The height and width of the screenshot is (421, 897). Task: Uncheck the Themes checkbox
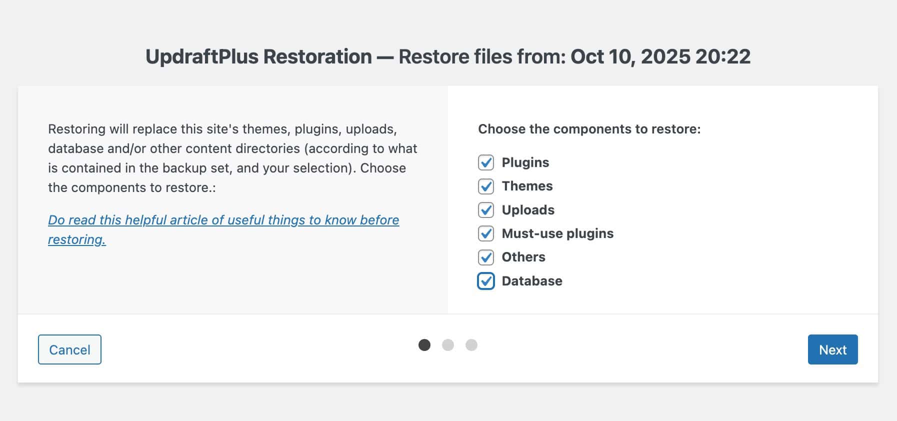pos(486,186)
